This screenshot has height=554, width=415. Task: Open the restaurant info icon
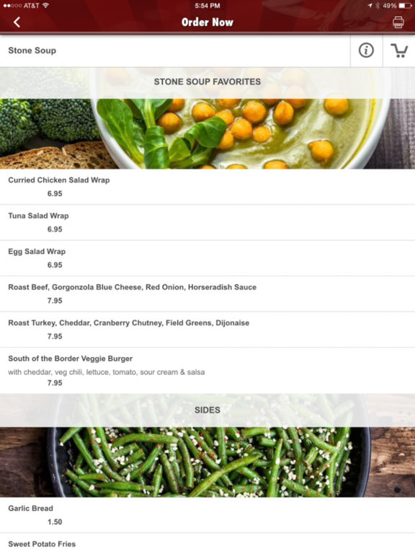366,50
